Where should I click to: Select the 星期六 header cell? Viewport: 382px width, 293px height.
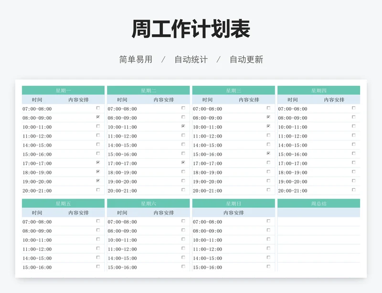click(149, 204)
